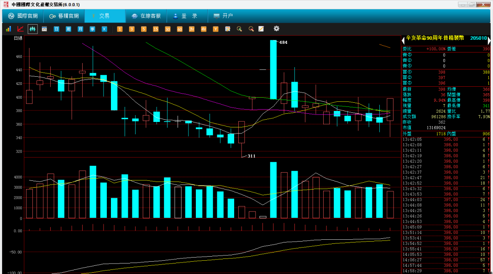Click the trade row at 13:44:03
Screen dimensions: 493x274
tap(446, 200)
